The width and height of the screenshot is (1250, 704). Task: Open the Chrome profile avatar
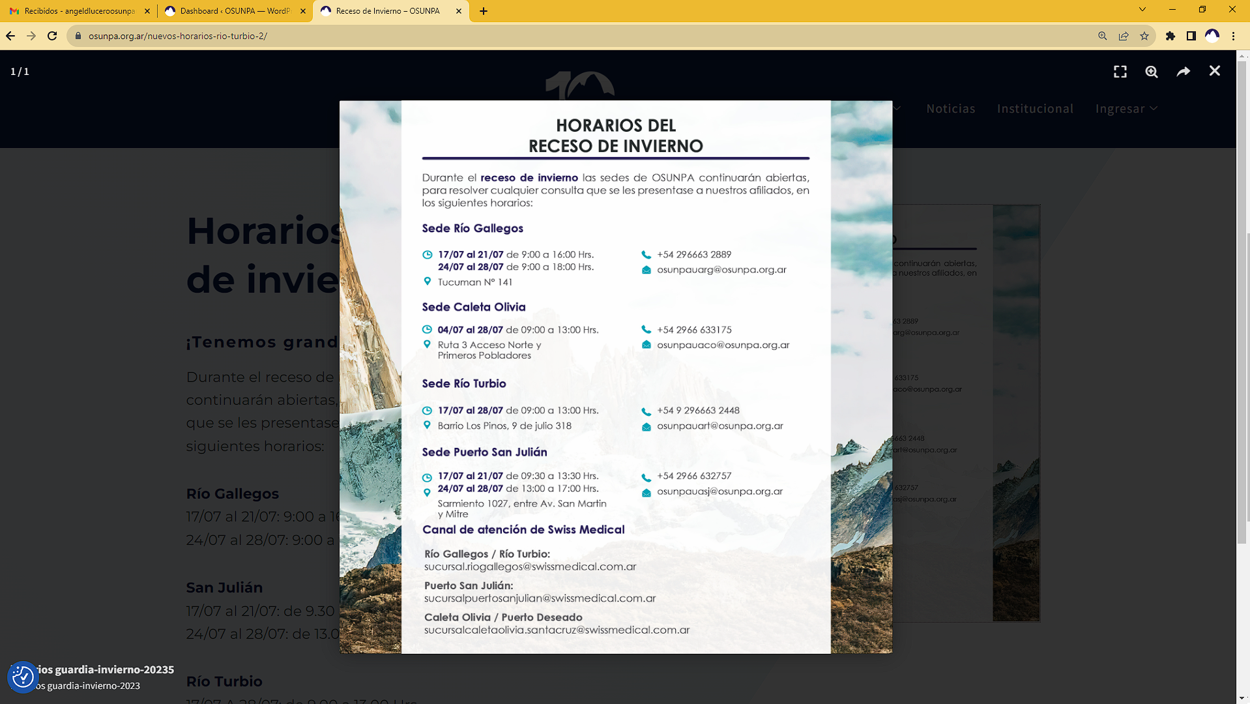click(1212, 36)
